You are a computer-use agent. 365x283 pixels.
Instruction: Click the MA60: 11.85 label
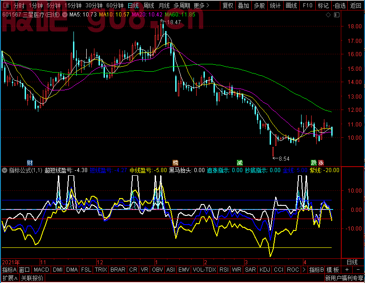click(x=180, y=15)
